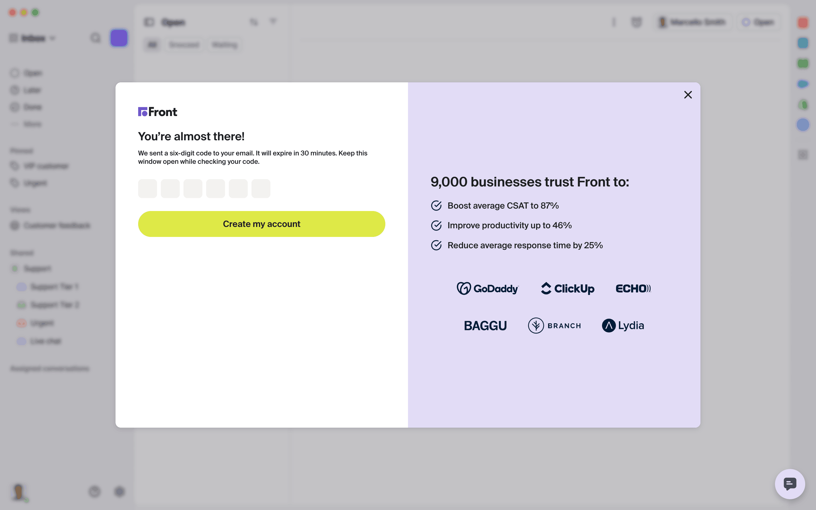
Task: Click the Branch logo
Action: [x=555, y=325]
